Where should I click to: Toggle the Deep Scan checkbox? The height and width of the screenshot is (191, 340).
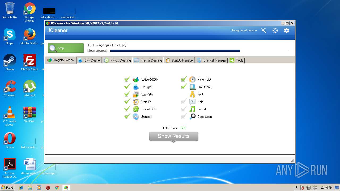click(x=184, y=116)
